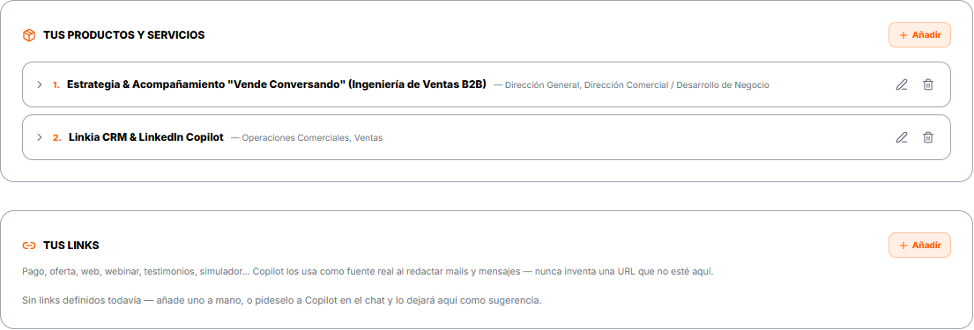Add a new link with the Tus Links Añadir button
This screenshot has height=330, width=974.
pos(919,245)
